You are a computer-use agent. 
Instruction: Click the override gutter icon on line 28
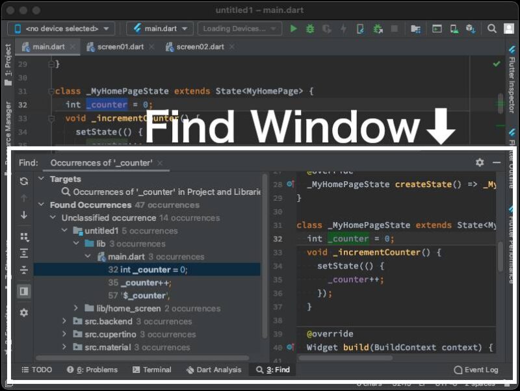(290, 184)
